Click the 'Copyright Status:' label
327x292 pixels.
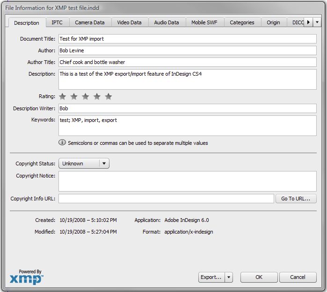coord(36,164)
